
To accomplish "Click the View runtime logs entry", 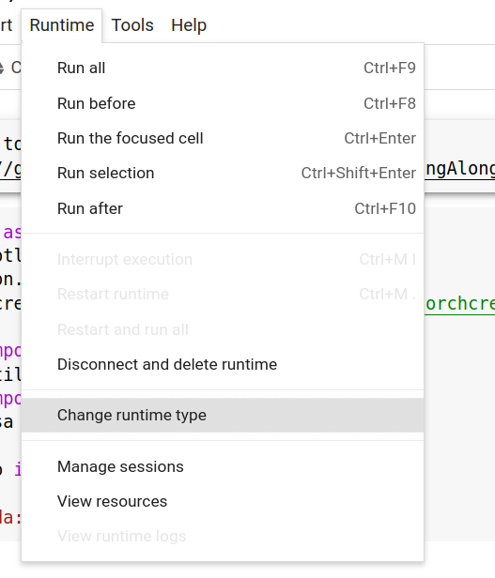I will [x=223, y=537].
